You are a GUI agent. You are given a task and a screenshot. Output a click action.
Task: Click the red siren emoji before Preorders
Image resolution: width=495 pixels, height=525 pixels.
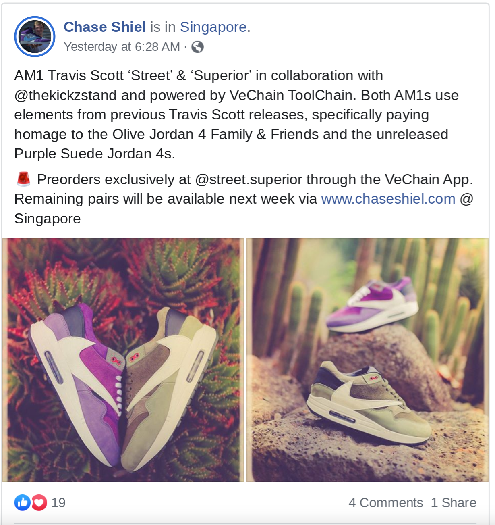(23, 179)
